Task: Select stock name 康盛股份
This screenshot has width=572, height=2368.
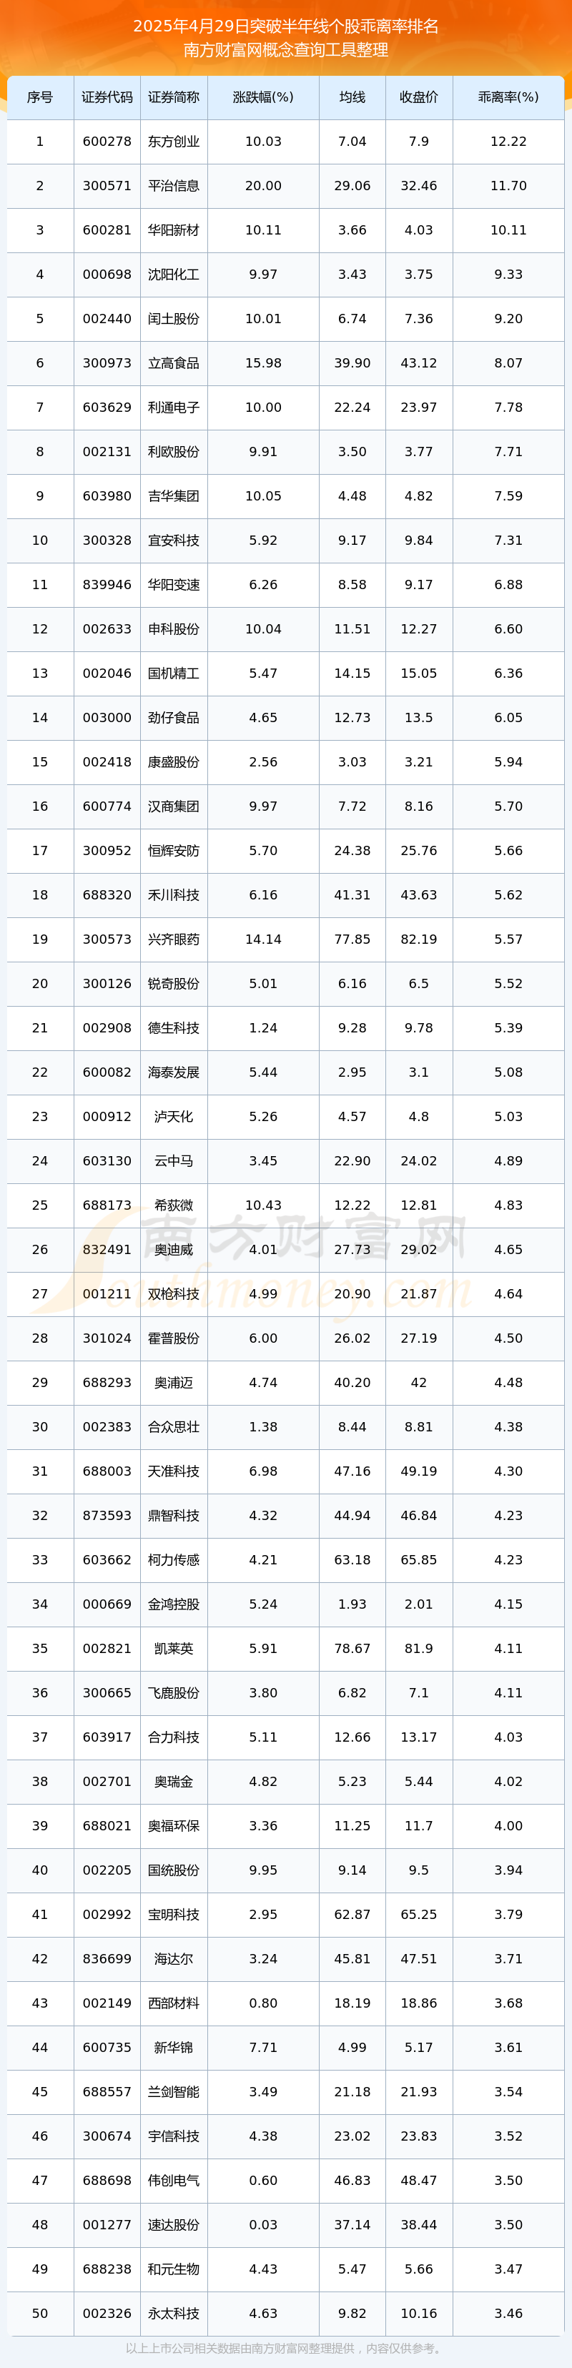Action: [174, 762]
